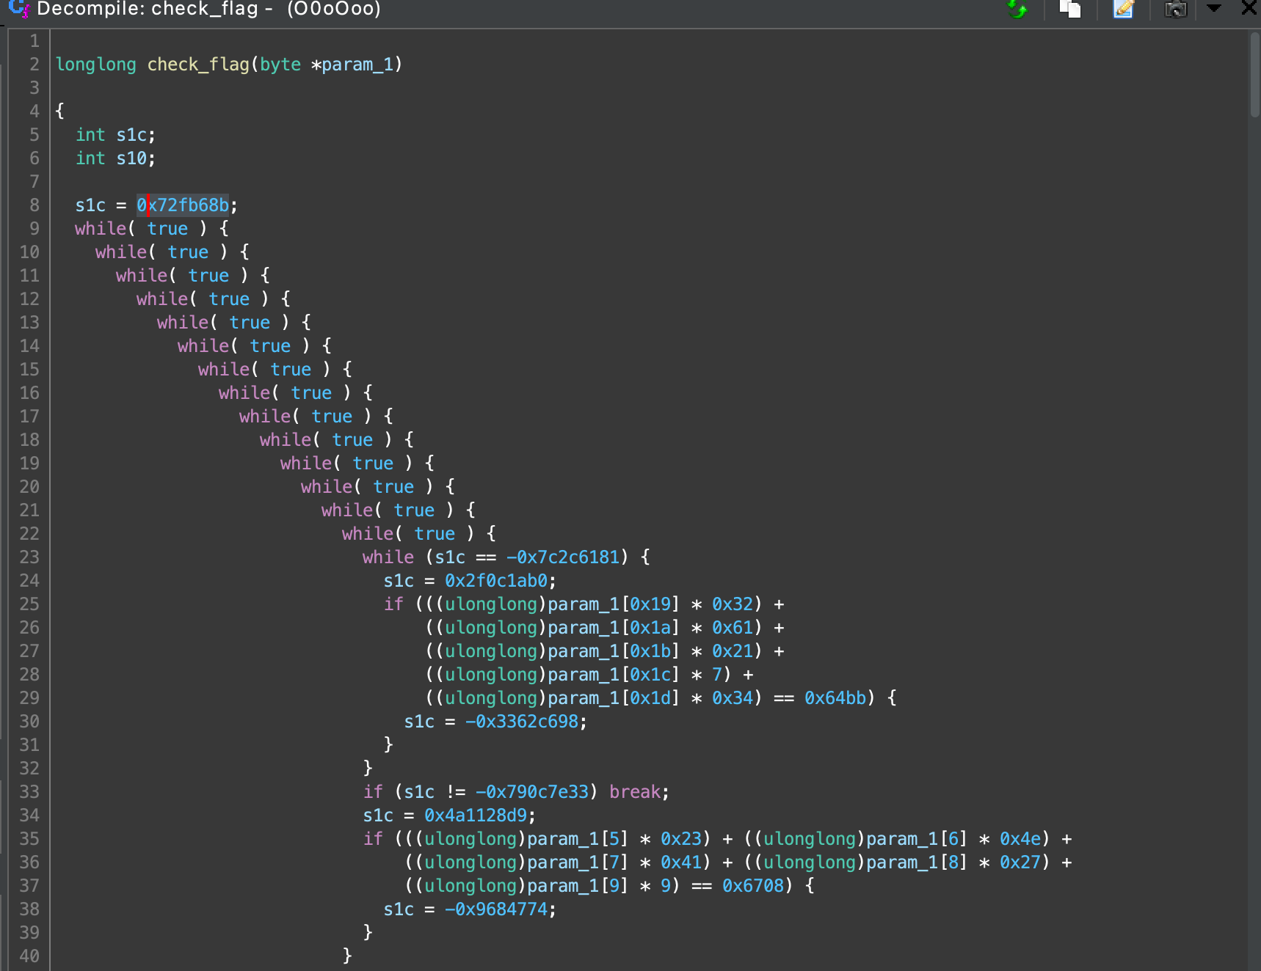Select the constant 0x72fb68b on line 8
This screenshot has height=971, width=1261.
point(183,205)
